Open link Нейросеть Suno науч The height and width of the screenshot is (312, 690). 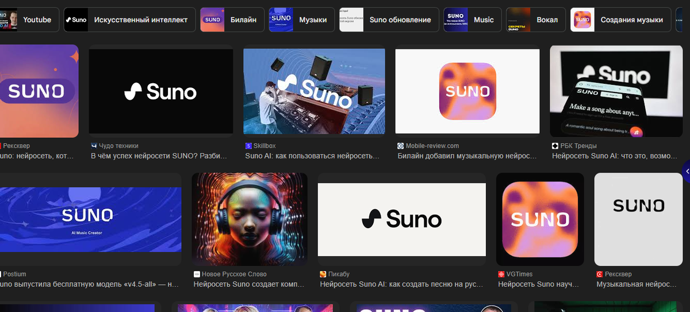coord(539,284)
